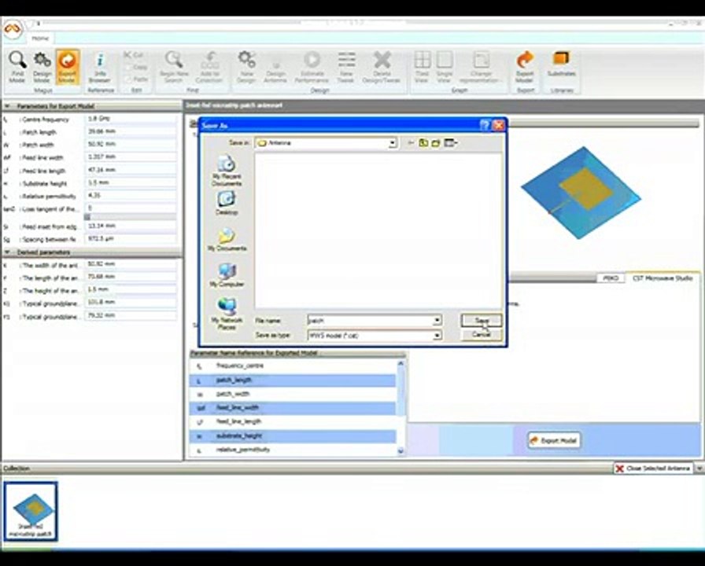Select the Home ribbon tab

coord(39,39)
